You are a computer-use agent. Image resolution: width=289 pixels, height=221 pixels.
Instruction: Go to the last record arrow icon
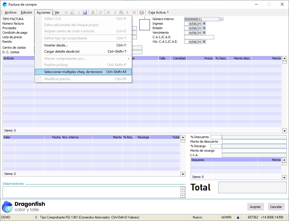pos(134,12)
